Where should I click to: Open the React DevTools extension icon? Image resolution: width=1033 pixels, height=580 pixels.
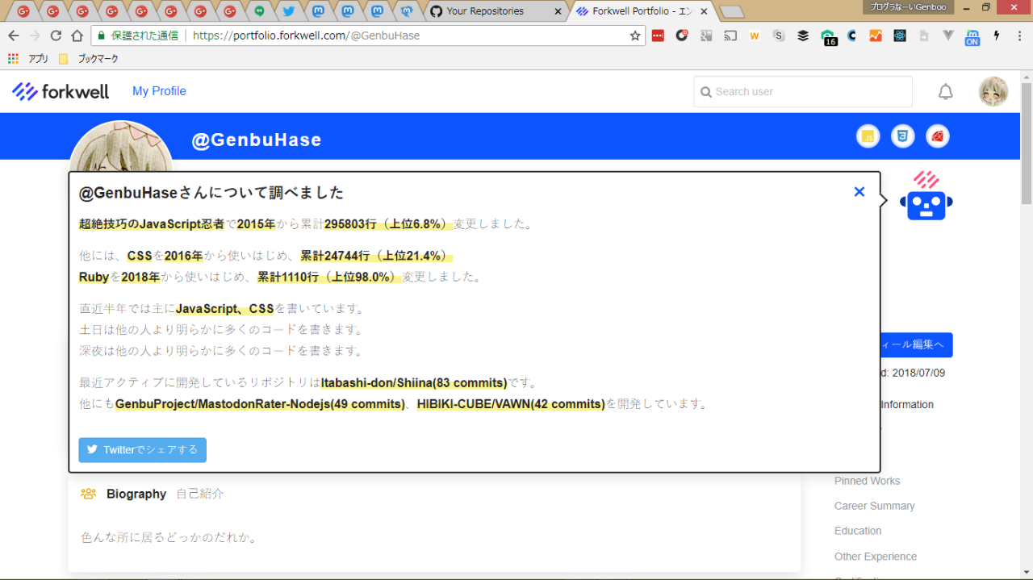click(900, 35)
